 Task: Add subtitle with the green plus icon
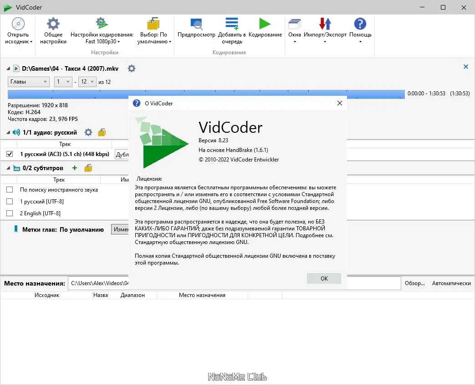75,168
